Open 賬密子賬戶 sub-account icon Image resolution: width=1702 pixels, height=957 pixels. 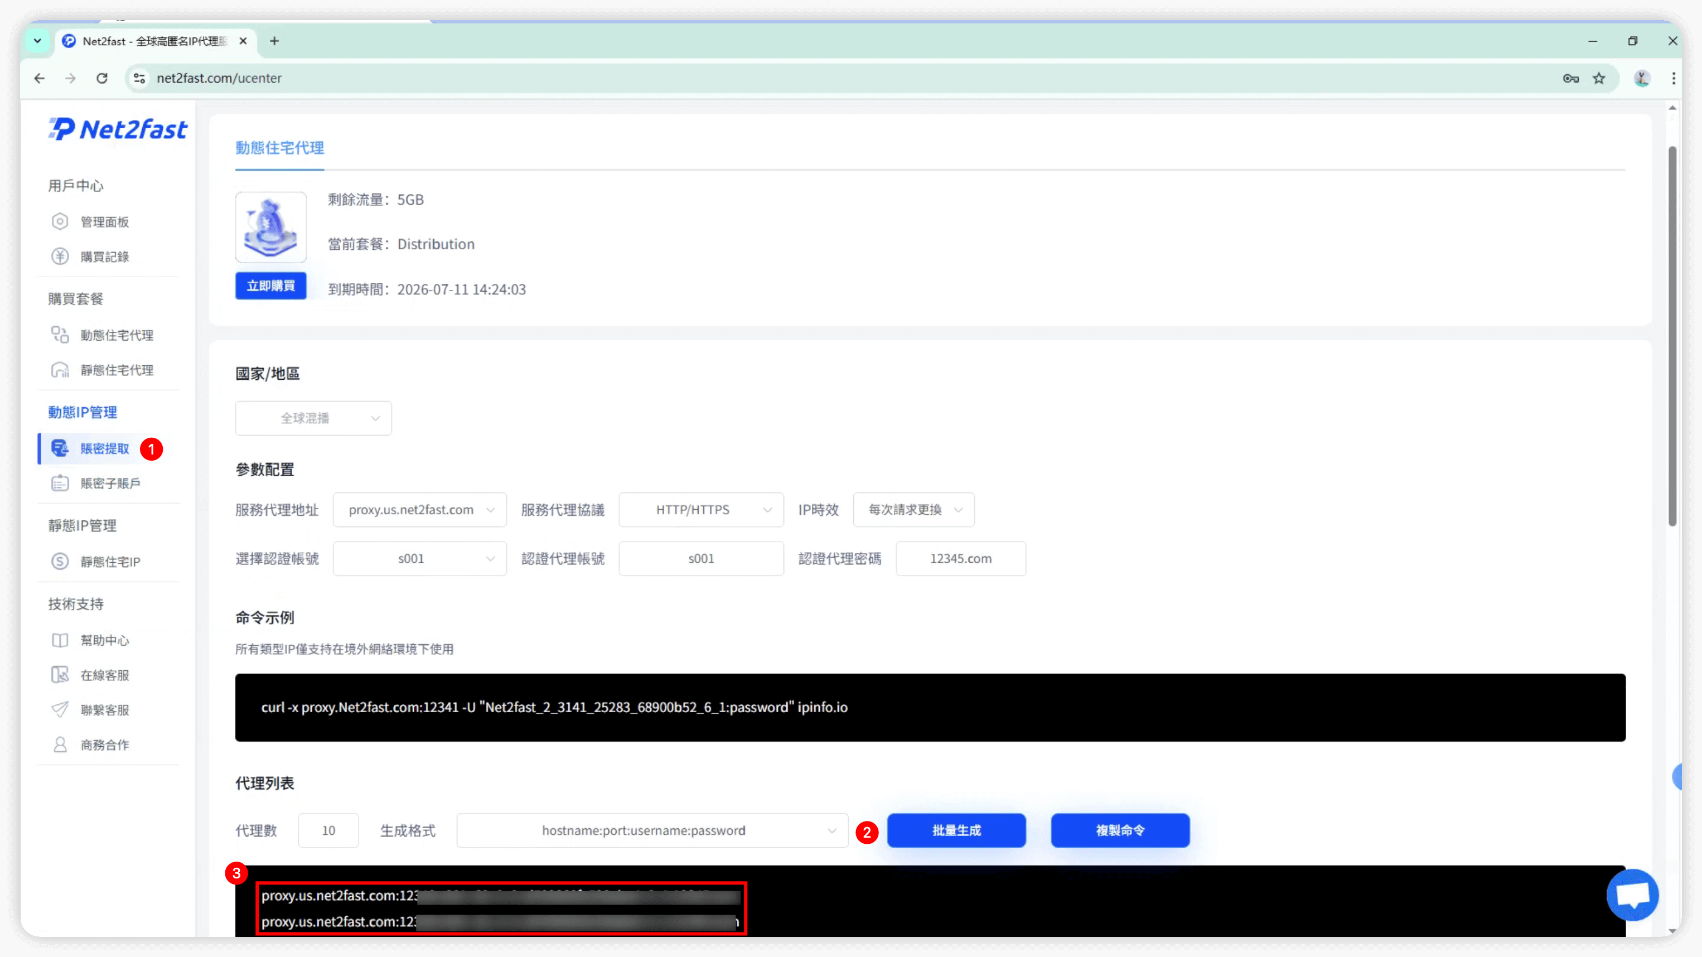click(60, 483)
